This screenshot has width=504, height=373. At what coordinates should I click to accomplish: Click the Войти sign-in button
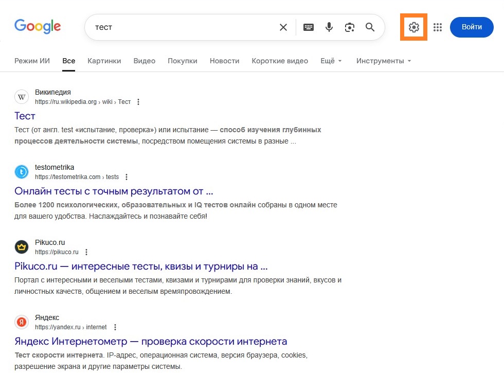pyautogui.click(x=472, y=27)
